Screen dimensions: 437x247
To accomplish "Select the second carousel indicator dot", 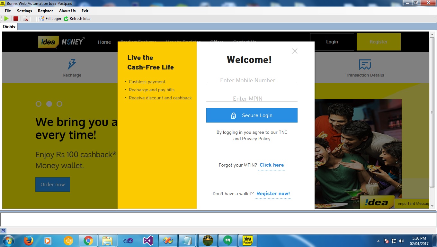I will [x=49, y=104].
